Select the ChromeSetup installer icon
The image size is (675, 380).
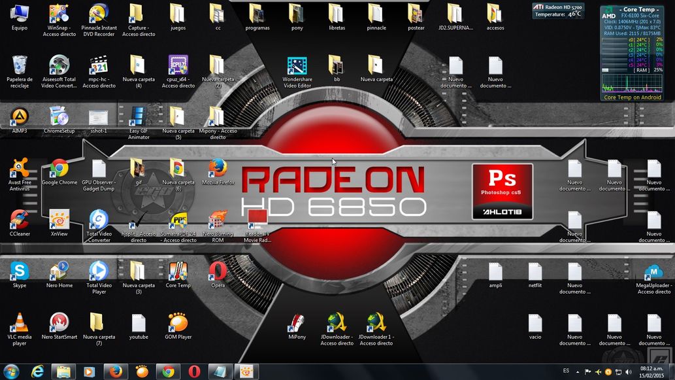(x=59, y=117)
